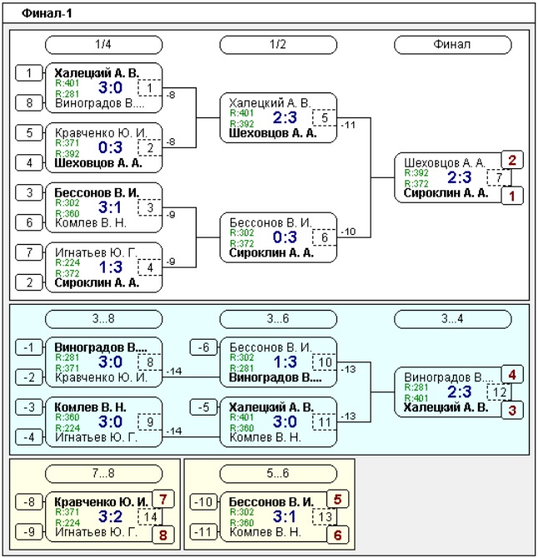Click the 3:2 score in 7...8 match
538x558 pixels.
110,516
